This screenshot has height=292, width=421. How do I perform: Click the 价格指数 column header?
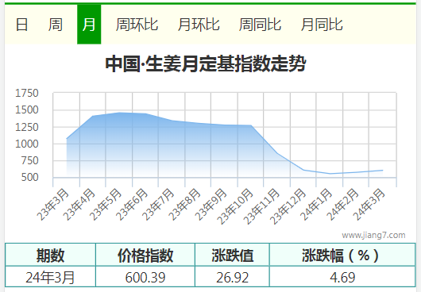tap(145, 255)
